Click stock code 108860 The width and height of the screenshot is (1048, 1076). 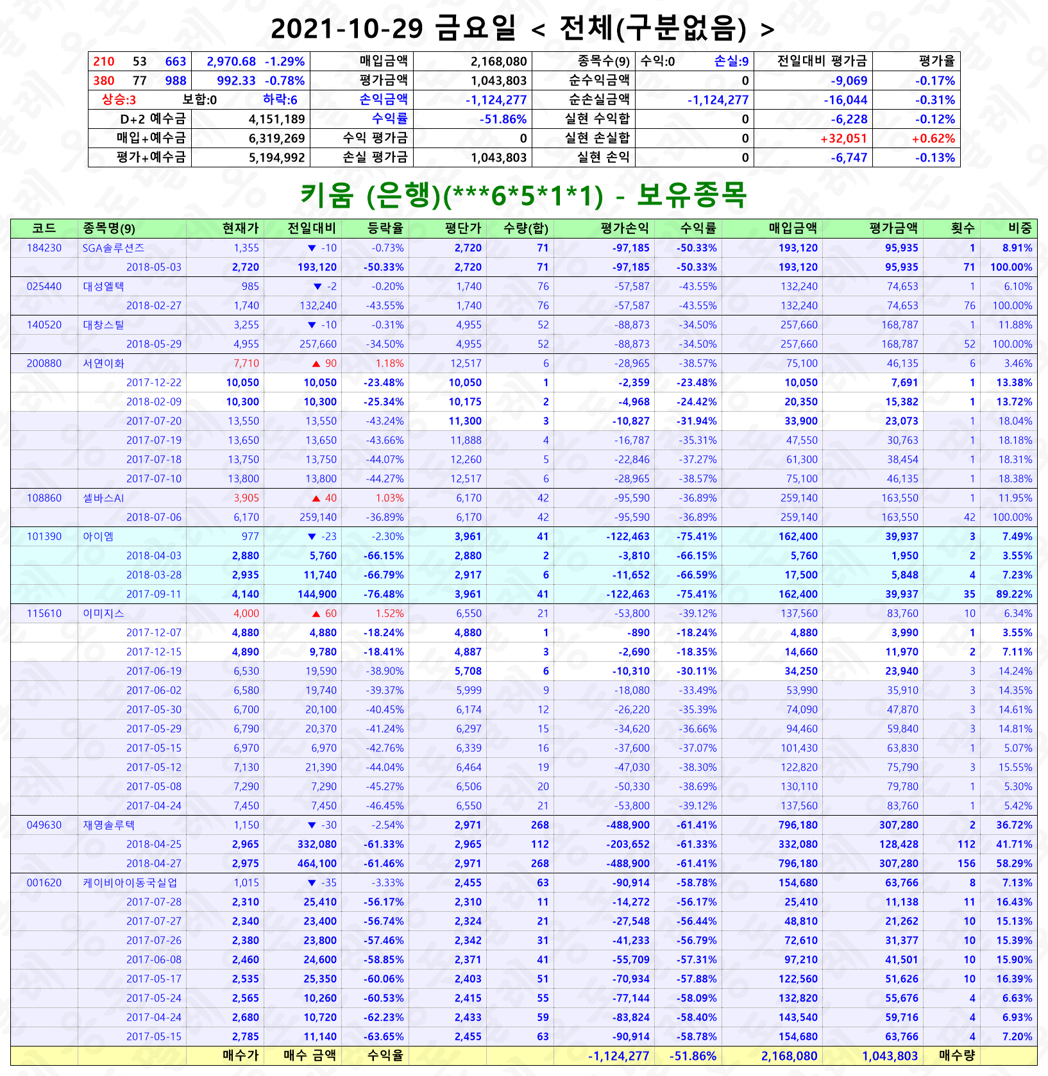pos(44,498)
